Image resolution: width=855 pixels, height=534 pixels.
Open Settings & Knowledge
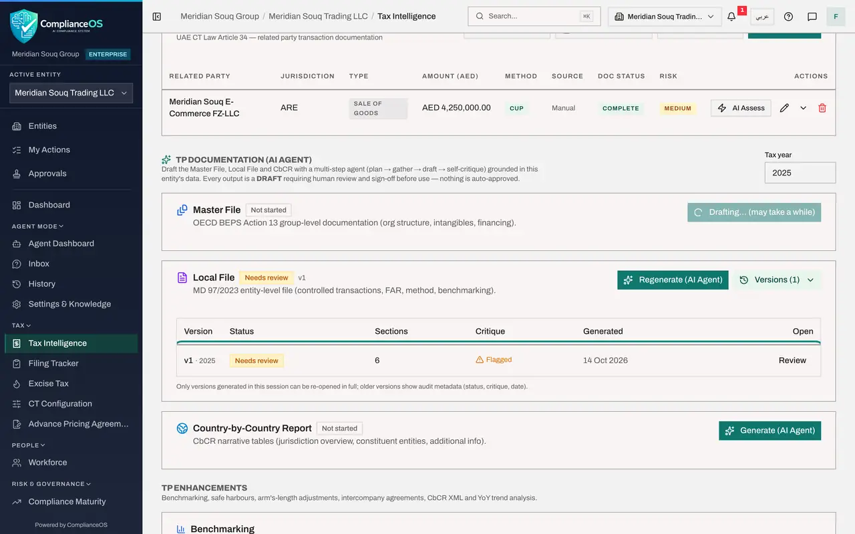coord(71,304)
